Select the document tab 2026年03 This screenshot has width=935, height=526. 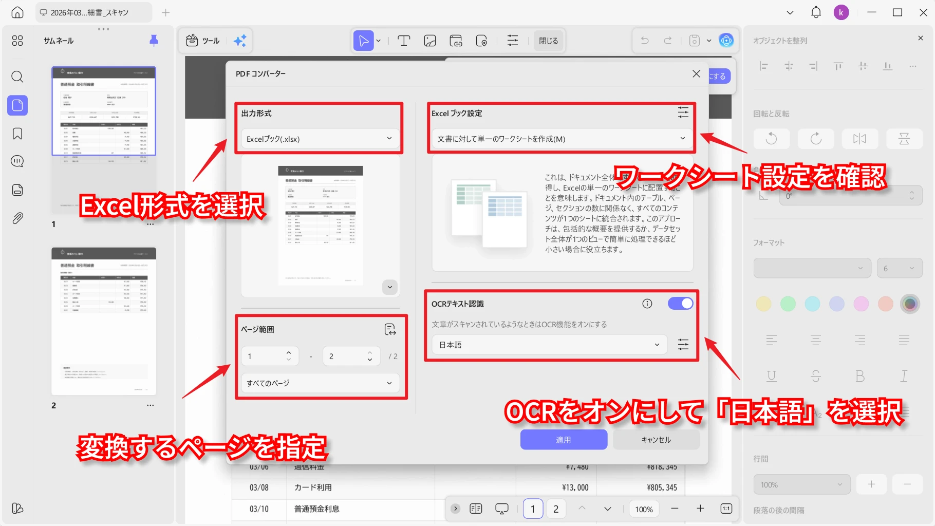pyautogui.click(x=93, y=12)
